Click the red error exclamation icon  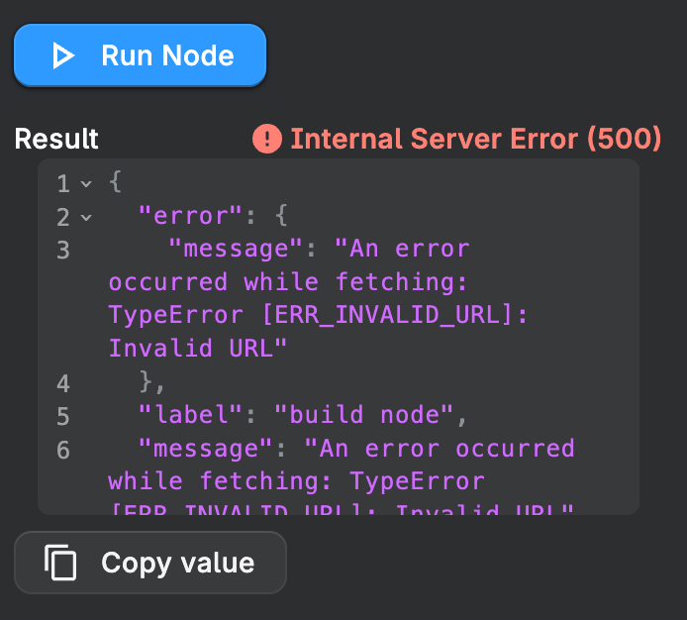pos(267,139)
